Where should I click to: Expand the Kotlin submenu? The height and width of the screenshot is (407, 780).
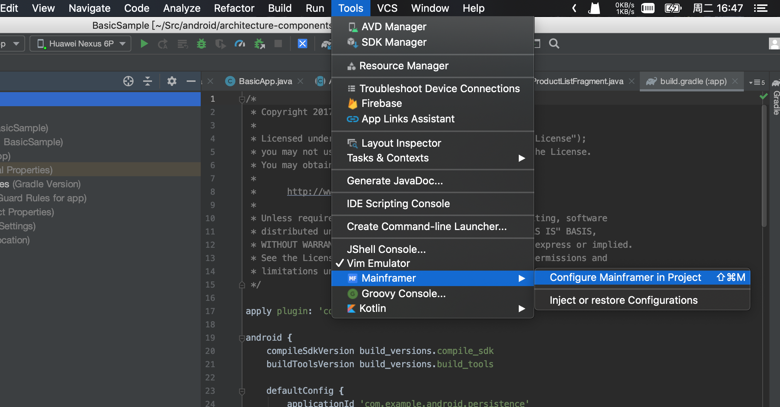[x=373, y=308]
